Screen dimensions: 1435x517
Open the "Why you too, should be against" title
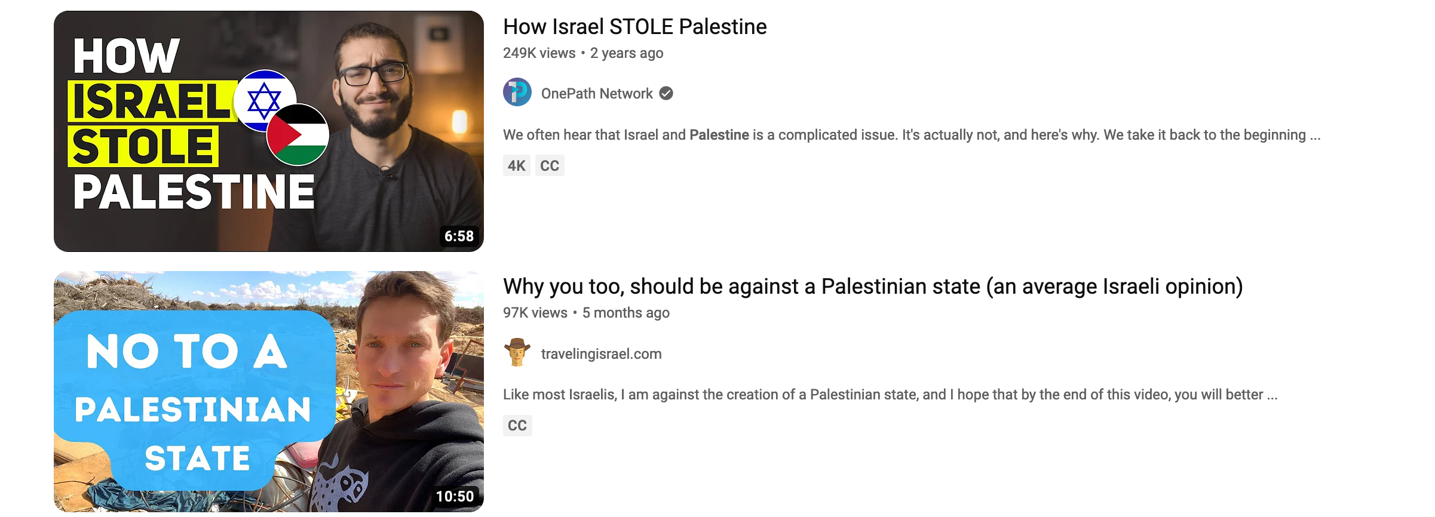[872, 287]
